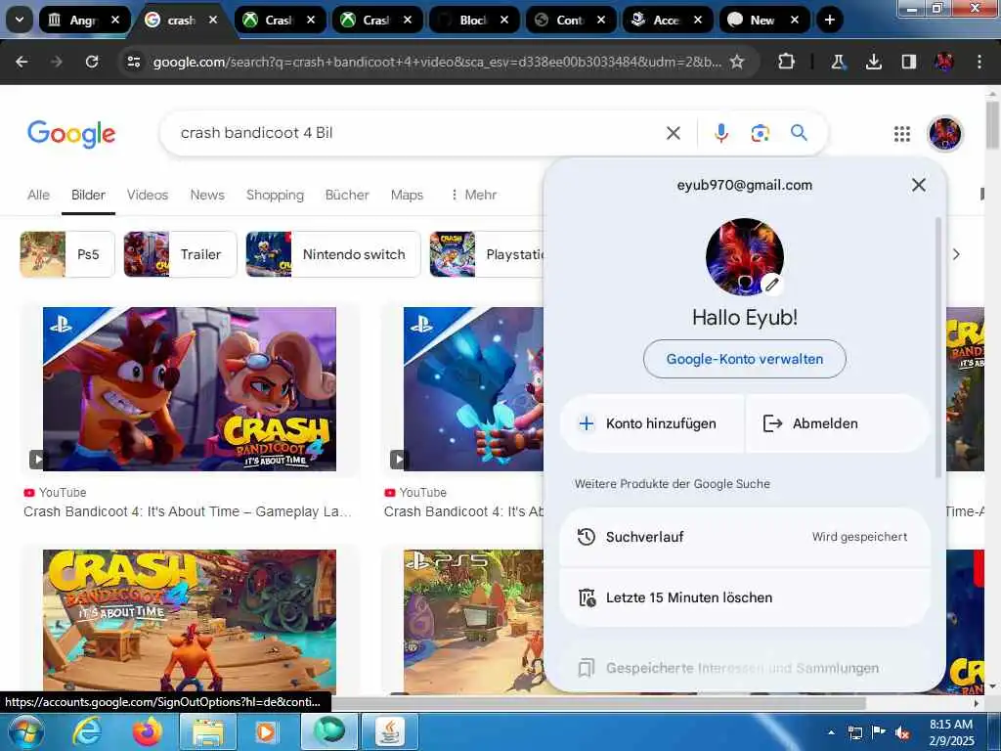Select the News search category
This screenshot has width=1001, height=751.
tap(207, 195)
